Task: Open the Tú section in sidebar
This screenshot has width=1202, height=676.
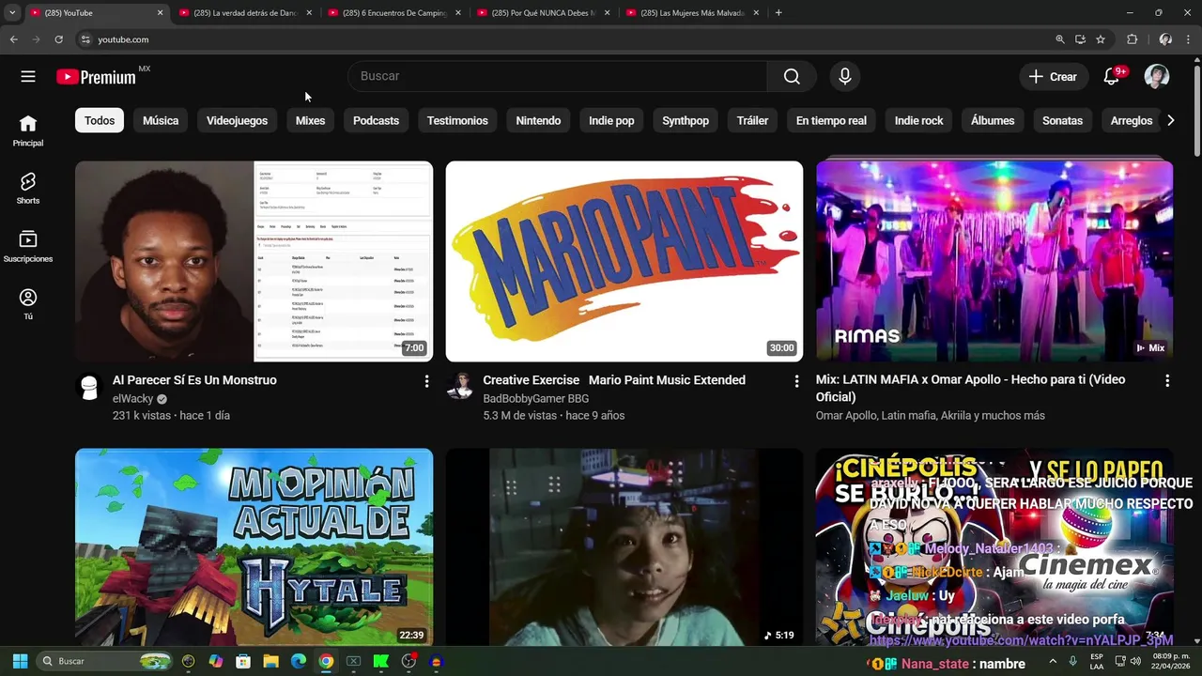Action: tap(28, 304)
